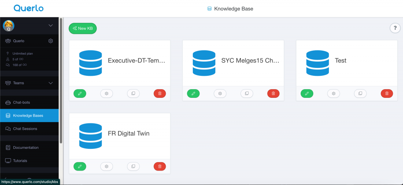Delete the Executive-DT-Tem knowledge base

(x=160, y=93)
